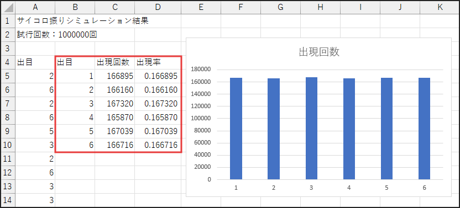460x208 pixels.
Task: Select column G header
Action: click(280, 7)
